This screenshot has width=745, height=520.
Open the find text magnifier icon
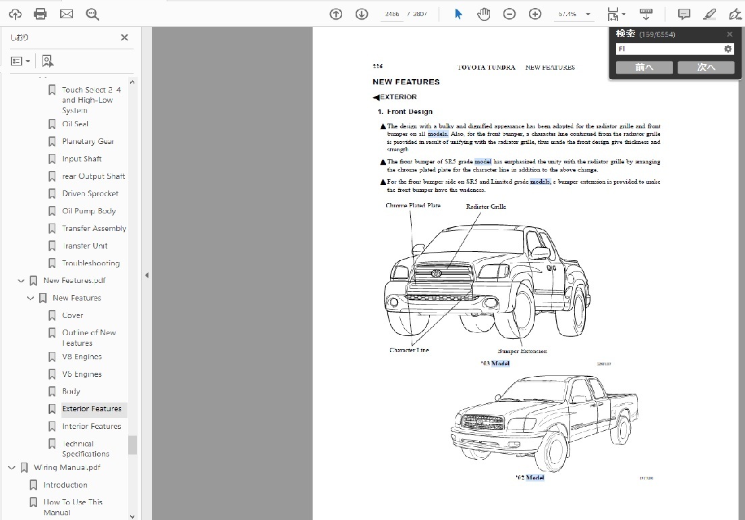pos(92,14)
